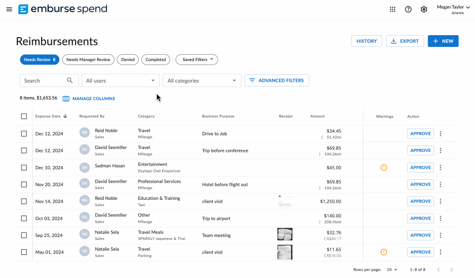Screen dimensions: 475x278
Task: Click the search magnifier icon
Action: point(70,81)
